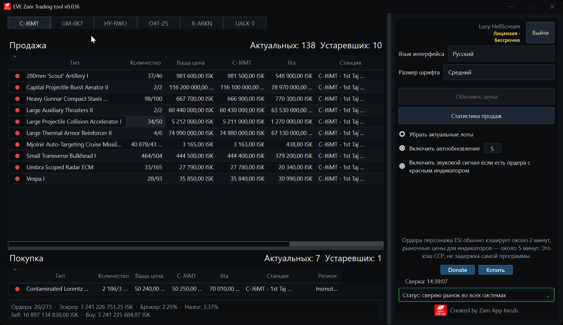Click the 'Сверка: 14:39:07' timestamp
The width and height of the screenshot is (563, 325).
coord(426,281)
